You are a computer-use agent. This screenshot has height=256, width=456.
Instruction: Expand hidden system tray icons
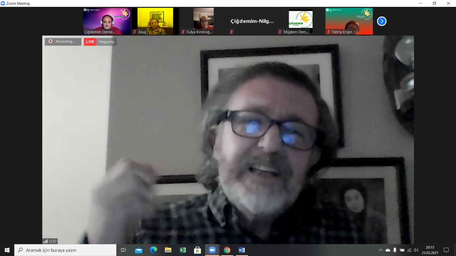[380, 250]
